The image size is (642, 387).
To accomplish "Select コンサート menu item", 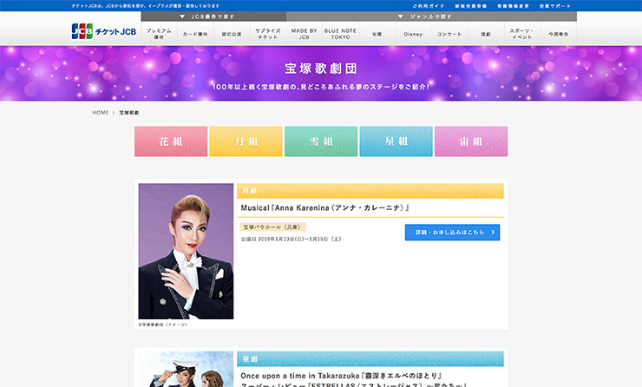I will click(x=449, y=34).
